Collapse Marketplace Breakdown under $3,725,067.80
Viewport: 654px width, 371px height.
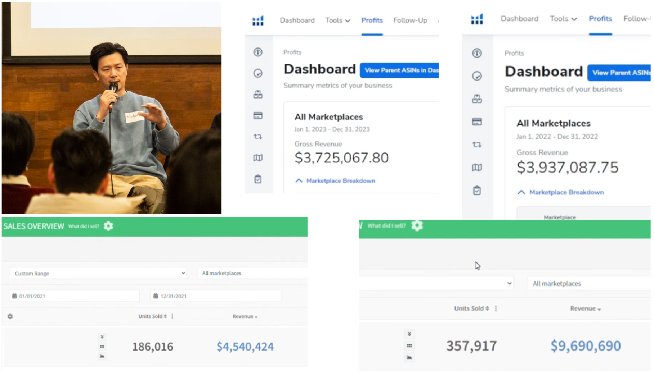[x=335, y=181]
